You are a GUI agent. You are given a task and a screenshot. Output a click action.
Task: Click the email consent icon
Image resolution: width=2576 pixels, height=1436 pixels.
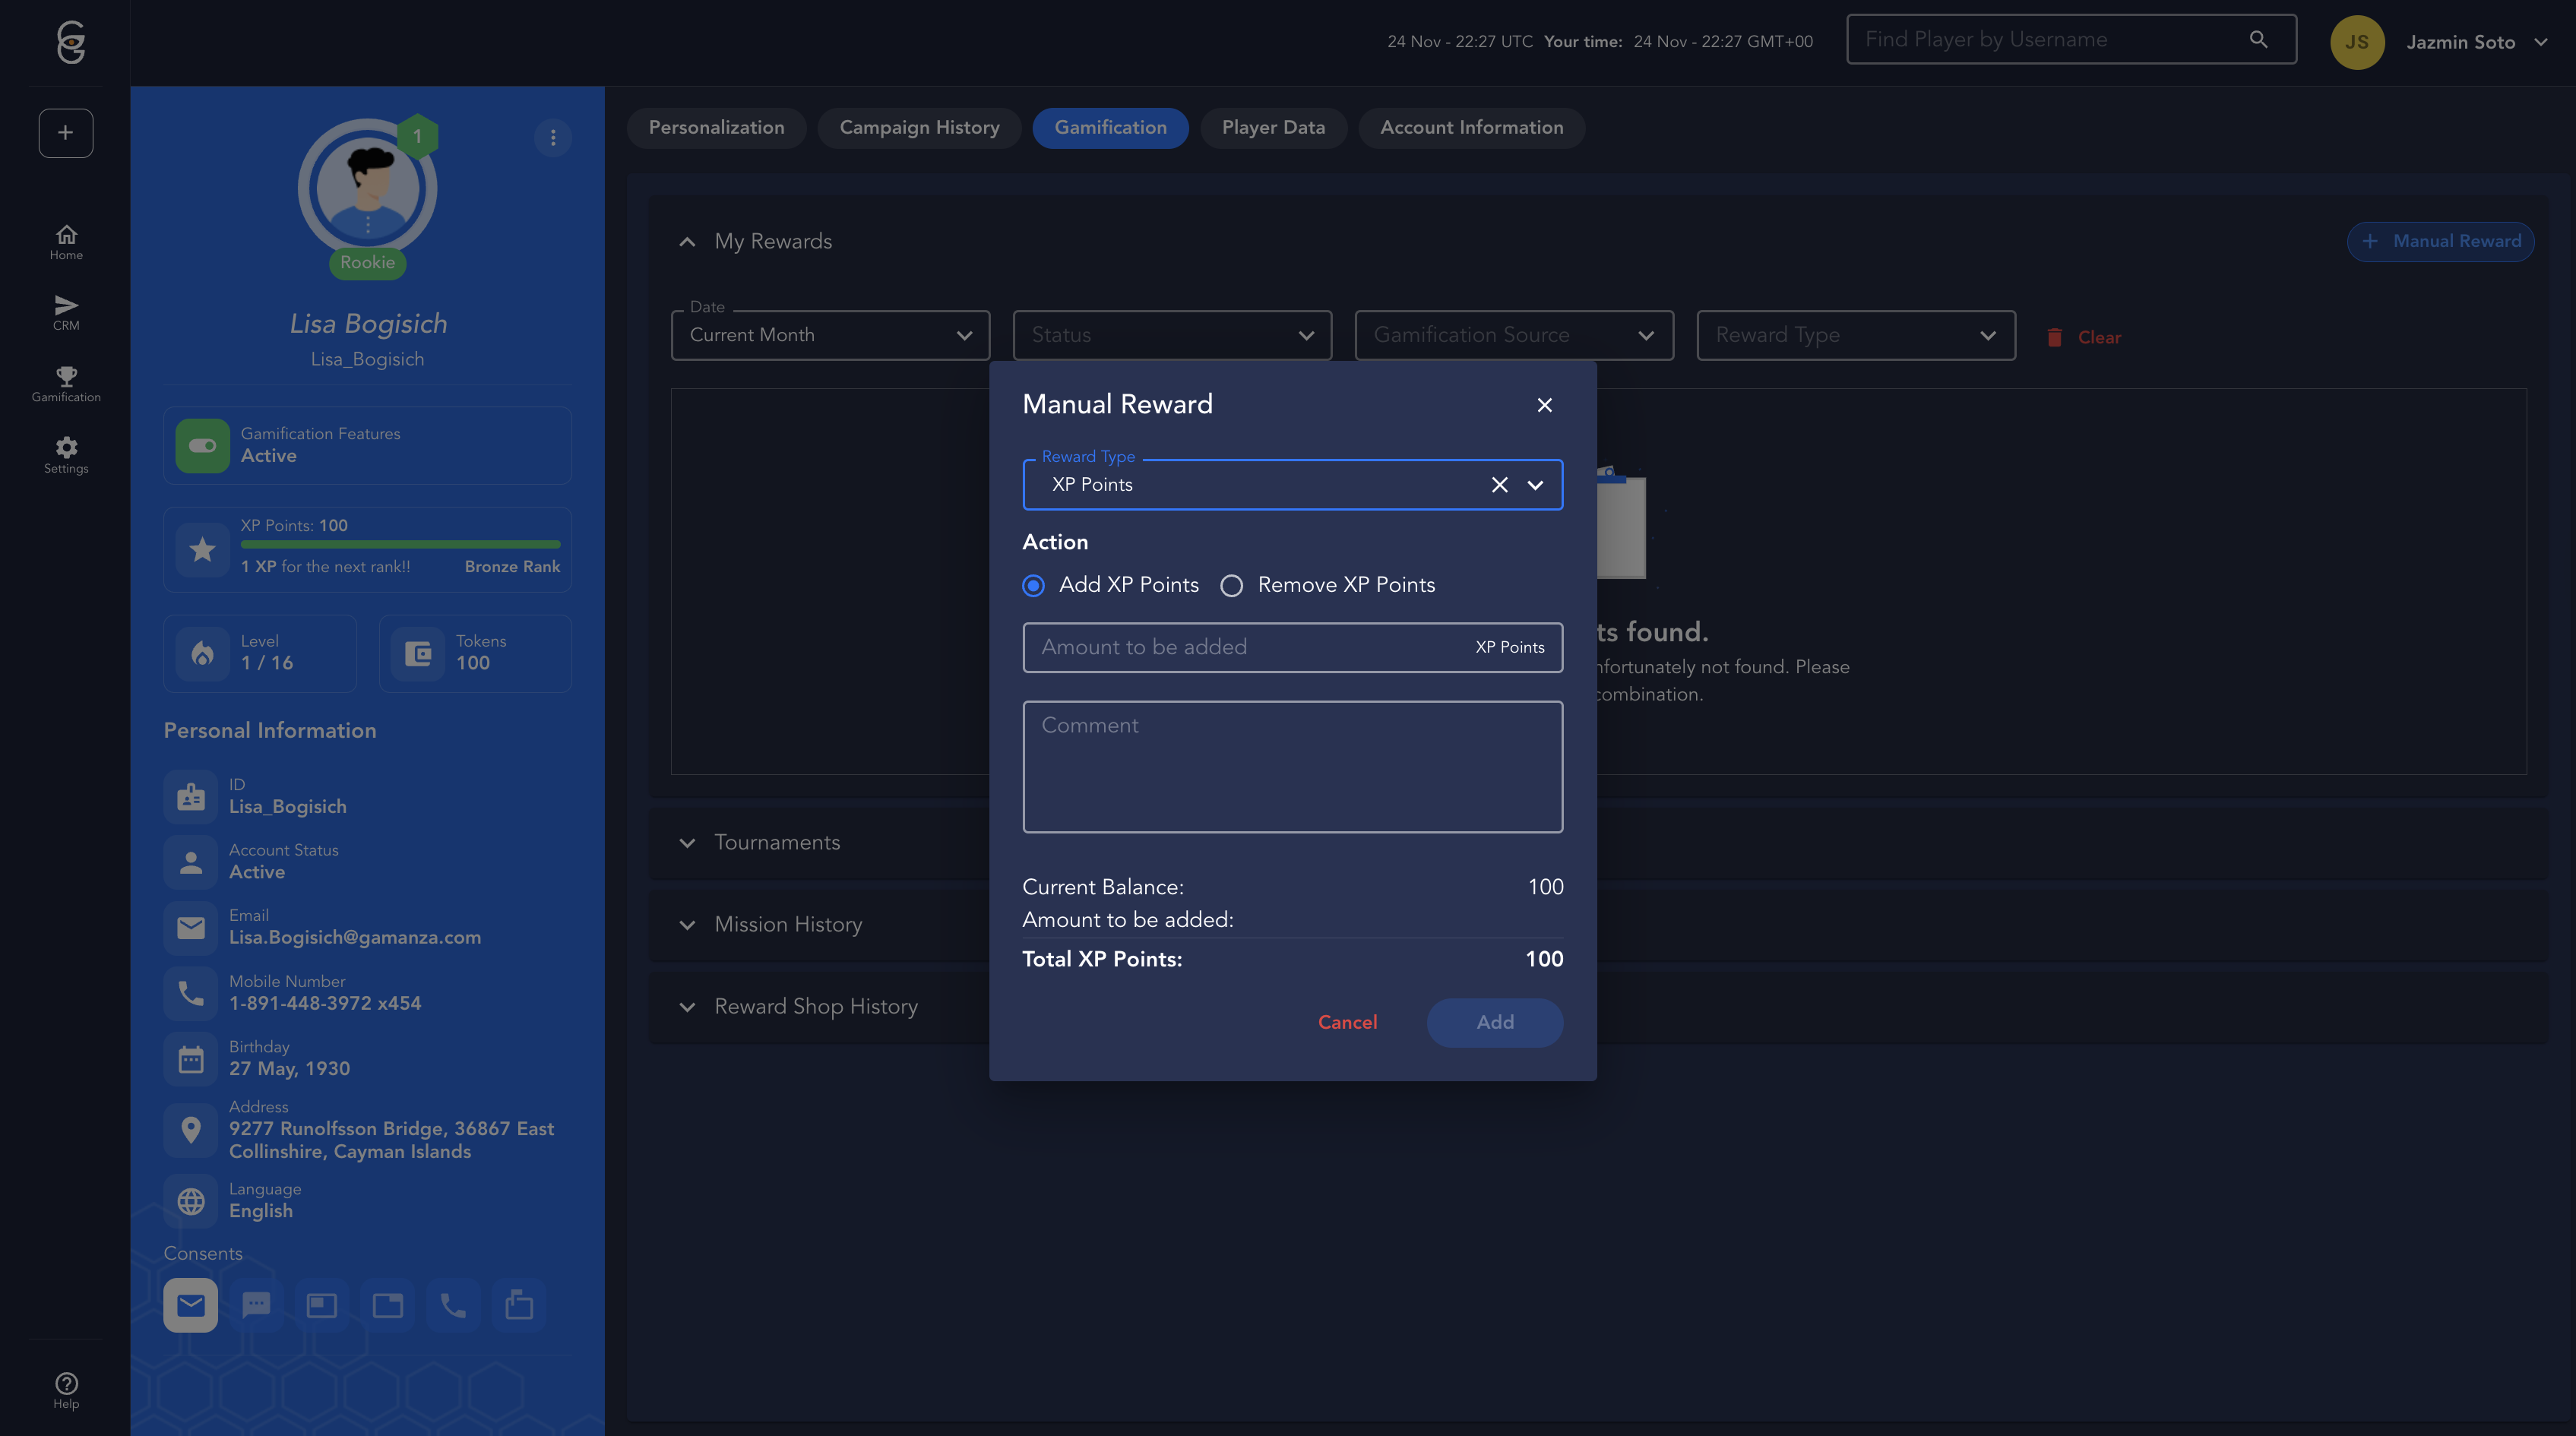tap(191, 1305)
